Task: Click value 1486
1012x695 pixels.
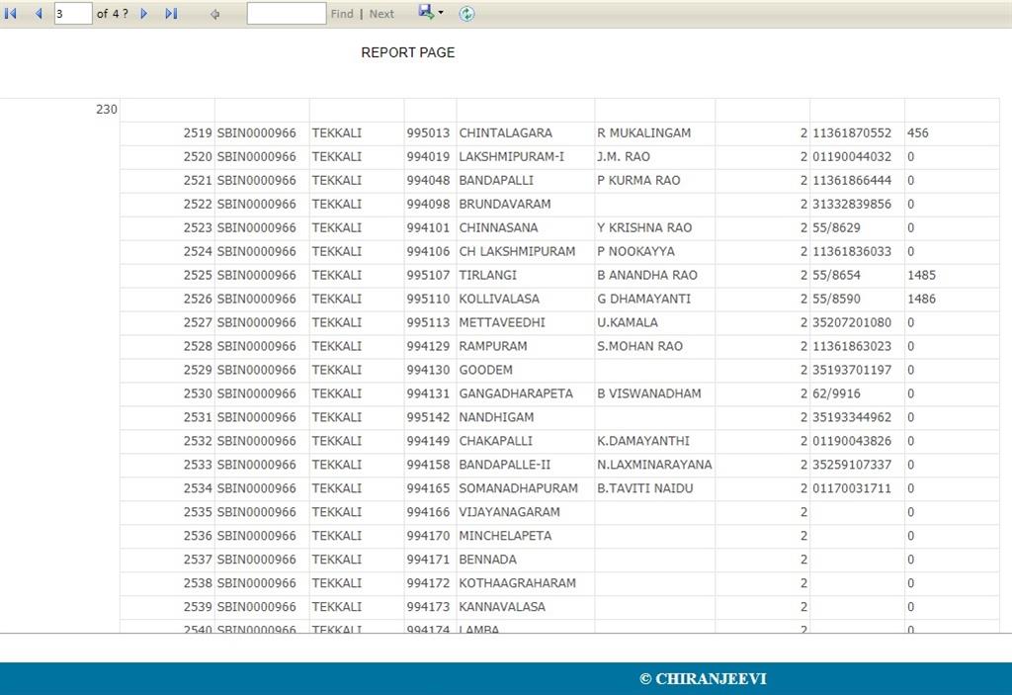Action: (x=921, y=299)
